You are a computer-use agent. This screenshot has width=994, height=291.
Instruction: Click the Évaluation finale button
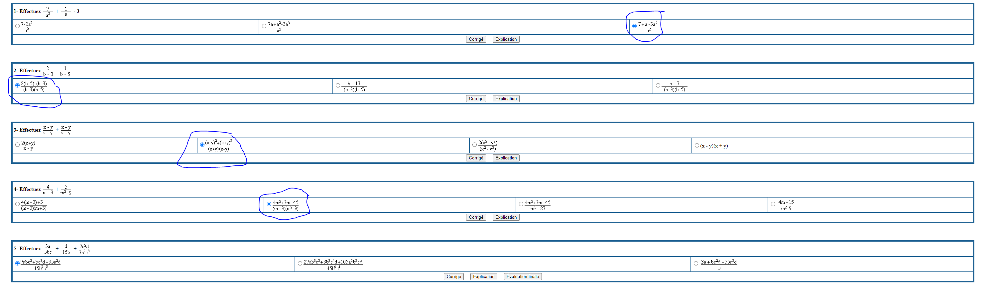click(523, 276)
